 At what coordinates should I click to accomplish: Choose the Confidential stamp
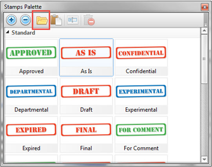tap(141, 58)
